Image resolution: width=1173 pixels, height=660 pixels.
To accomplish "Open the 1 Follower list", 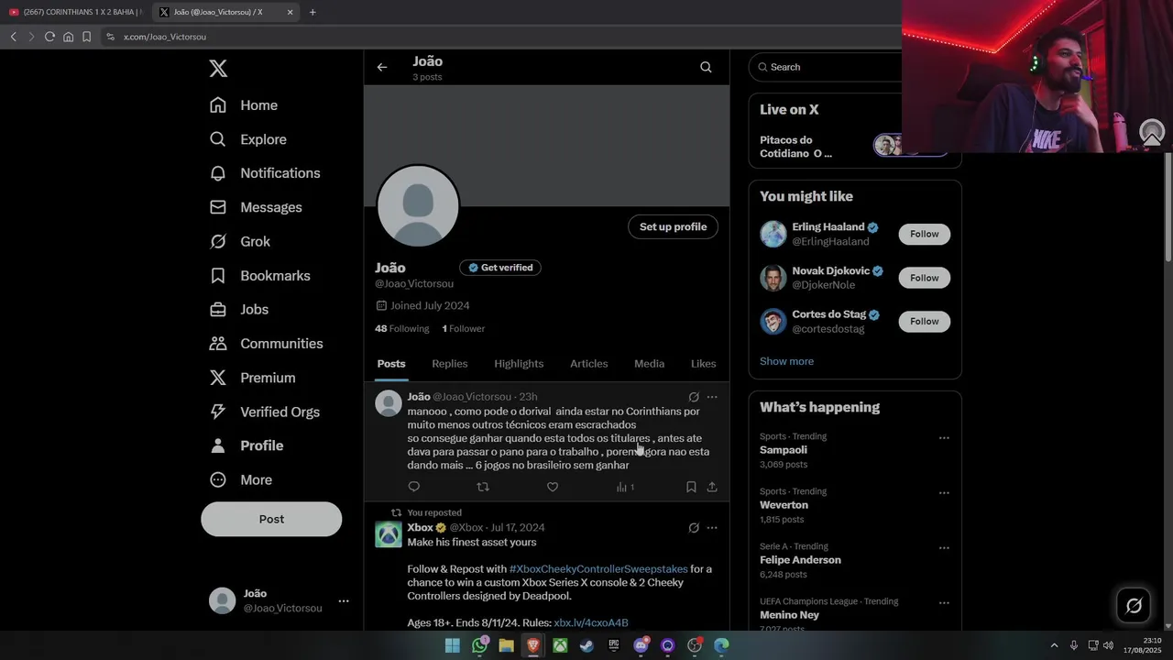I will 464,328.
